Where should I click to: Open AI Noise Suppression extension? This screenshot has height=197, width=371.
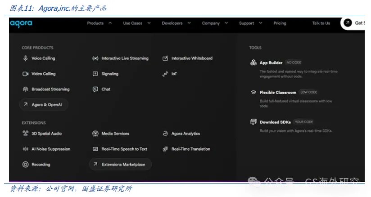pyautogui.click(x=51, y=149)
